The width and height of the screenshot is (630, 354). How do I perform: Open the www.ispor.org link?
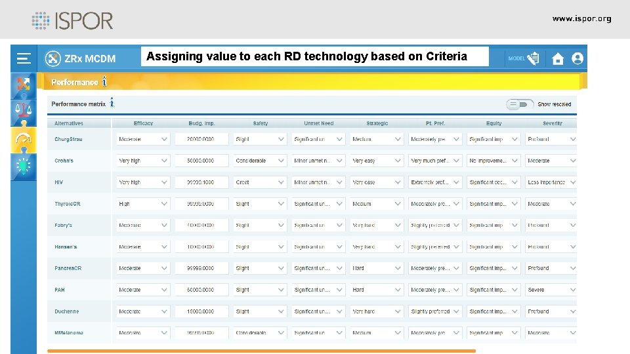pos(581,18)
